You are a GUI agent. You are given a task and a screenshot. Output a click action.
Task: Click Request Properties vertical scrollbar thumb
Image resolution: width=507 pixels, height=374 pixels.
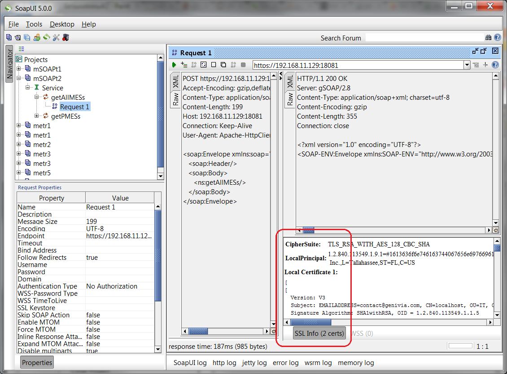click(x=158, y=256)
